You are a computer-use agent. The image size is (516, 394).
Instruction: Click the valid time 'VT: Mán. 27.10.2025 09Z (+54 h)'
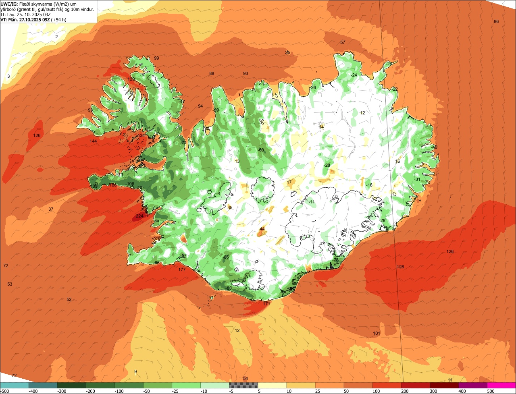[33, 19]
